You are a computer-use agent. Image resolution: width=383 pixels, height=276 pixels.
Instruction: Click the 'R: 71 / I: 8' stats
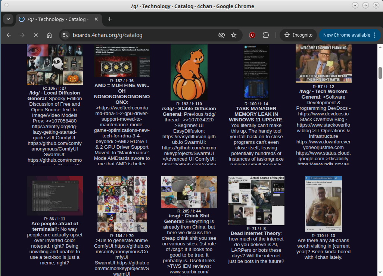point(256,229)
